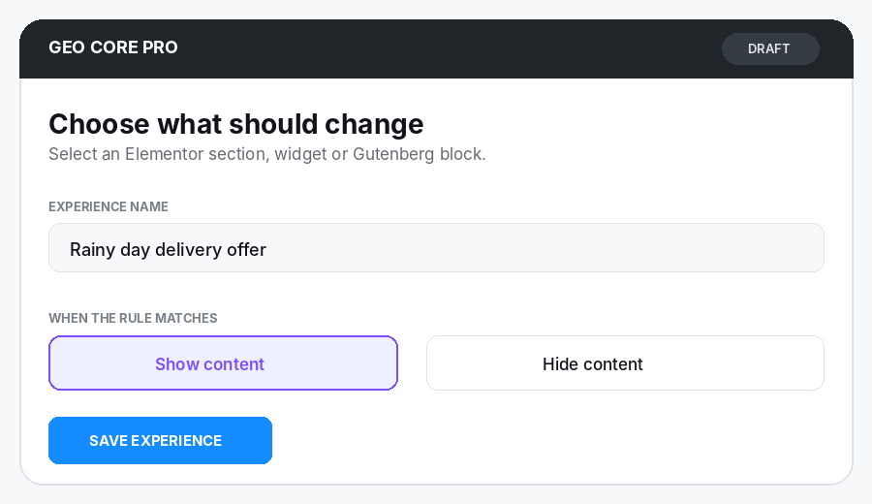The width and height of the screenshot is (872, 504).
Task: Click the Elementor section subtitle text
Action: pyautogui.click(x=267, y=154)
